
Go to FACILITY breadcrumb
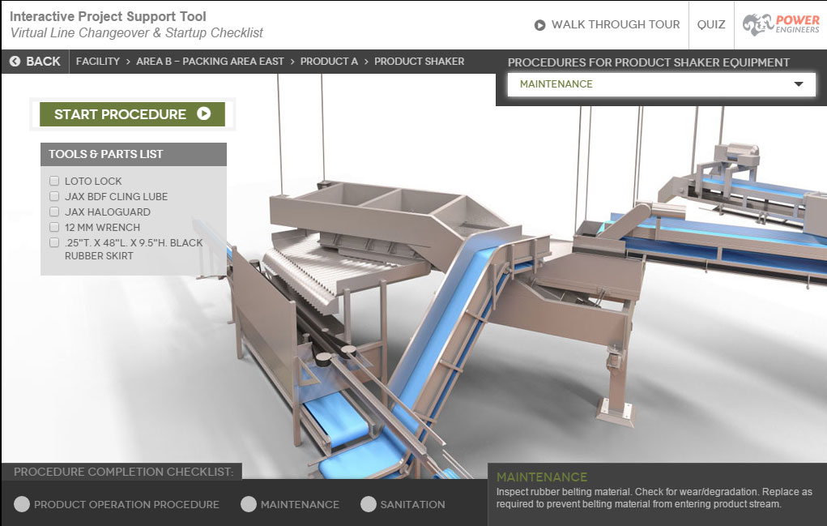(x=97, y=62)
